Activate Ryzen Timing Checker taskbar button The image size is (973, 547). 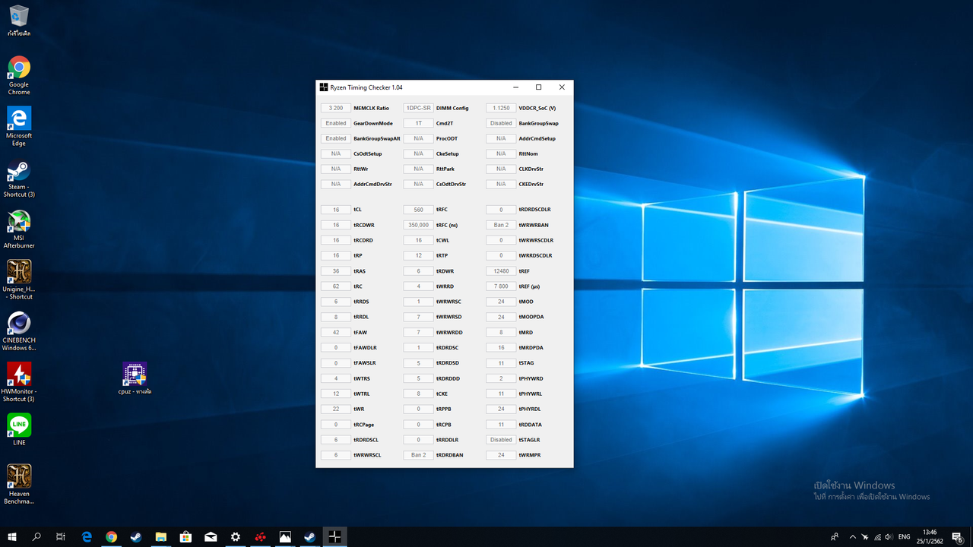pyautogui.click(x=334, y=536)
